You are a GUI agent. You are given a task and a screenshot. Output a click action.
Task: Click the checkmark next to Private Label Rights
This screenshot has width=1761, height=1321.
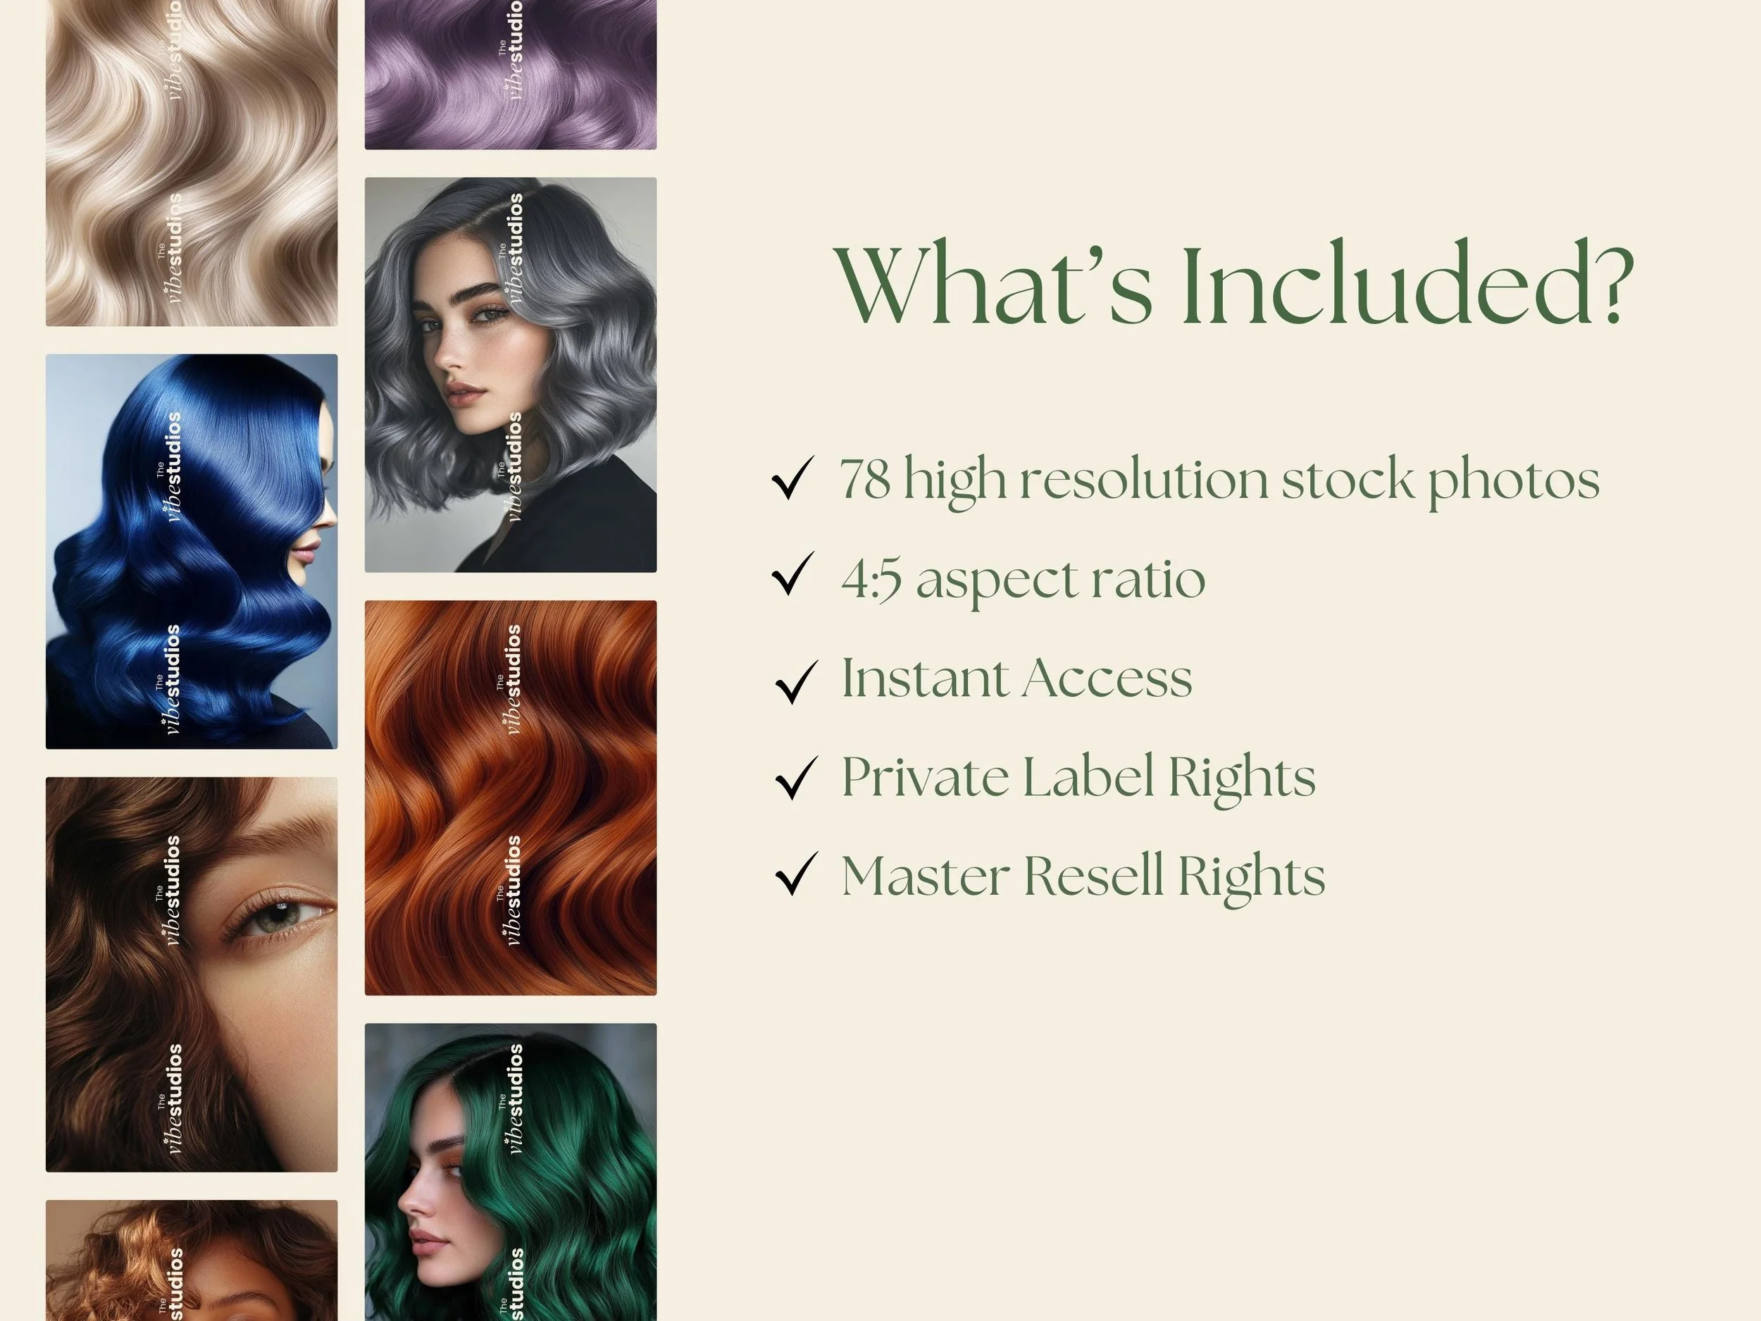click(x=796, y=778)
